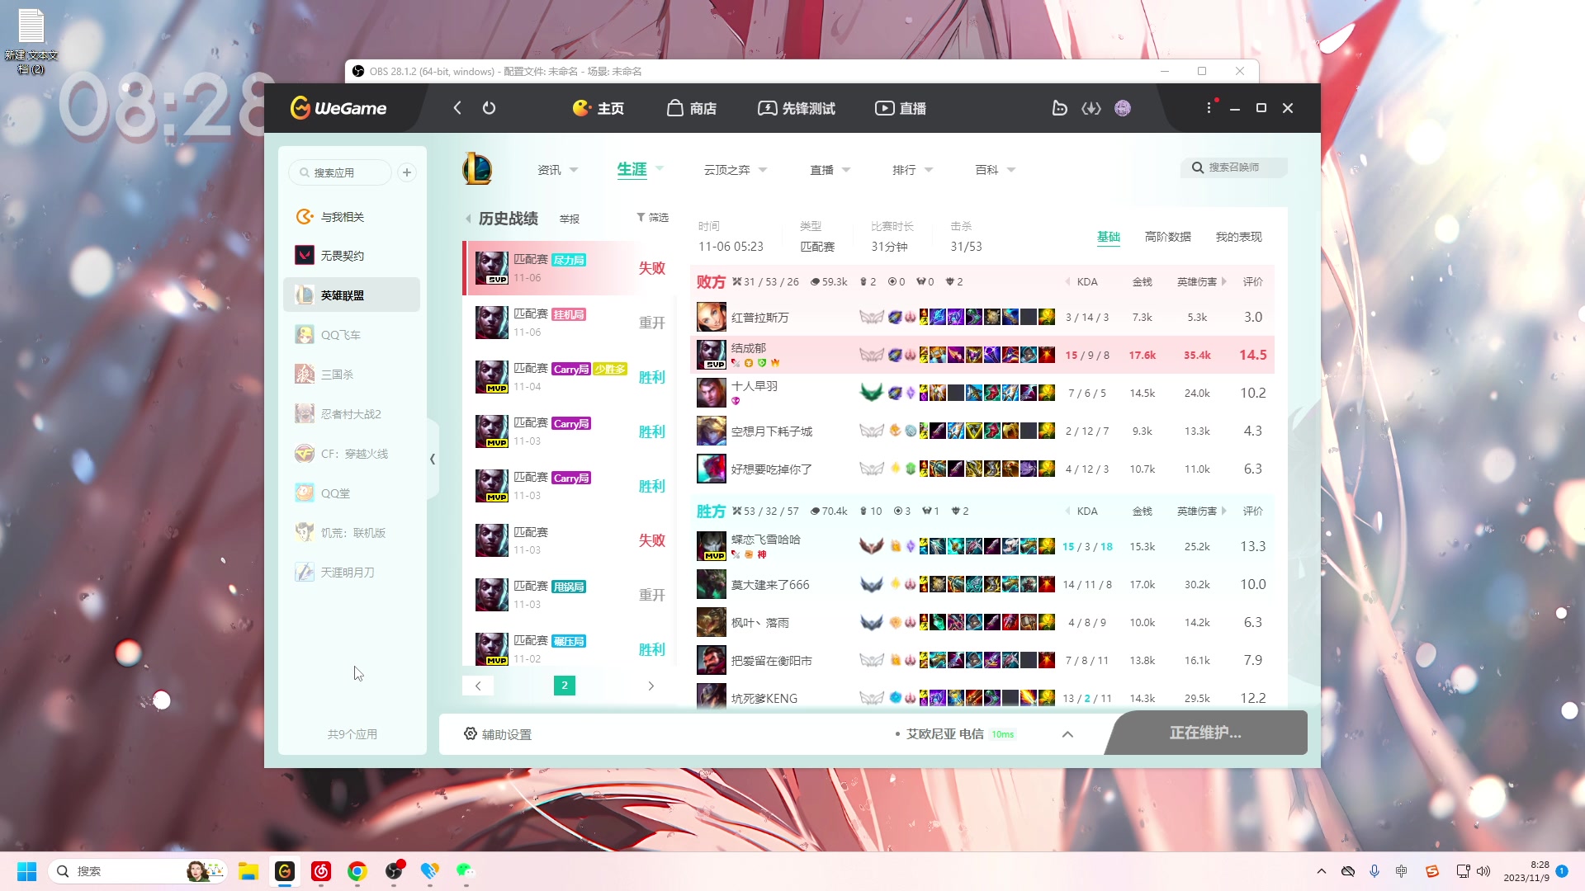Click the 正在维护 button
The image size is (1585, 891).
tap(1205, 733)
